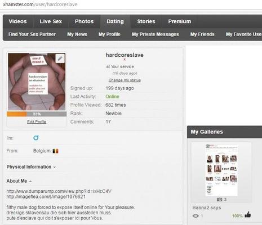Click the small red x under username
This screenshot has width=262, height=225.
tap(125, 60)
